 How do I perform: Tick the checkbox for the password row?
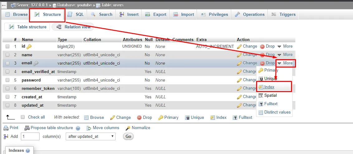(7, 80)
